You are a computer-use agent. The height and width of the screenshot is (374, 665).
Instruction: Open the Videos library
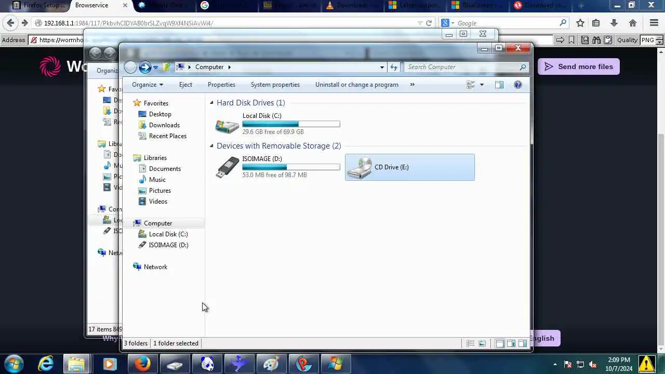click(158, 202)
